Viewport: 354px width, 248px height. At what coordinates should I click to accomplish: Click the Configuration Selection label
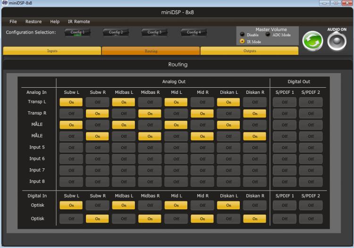(31, 32)
